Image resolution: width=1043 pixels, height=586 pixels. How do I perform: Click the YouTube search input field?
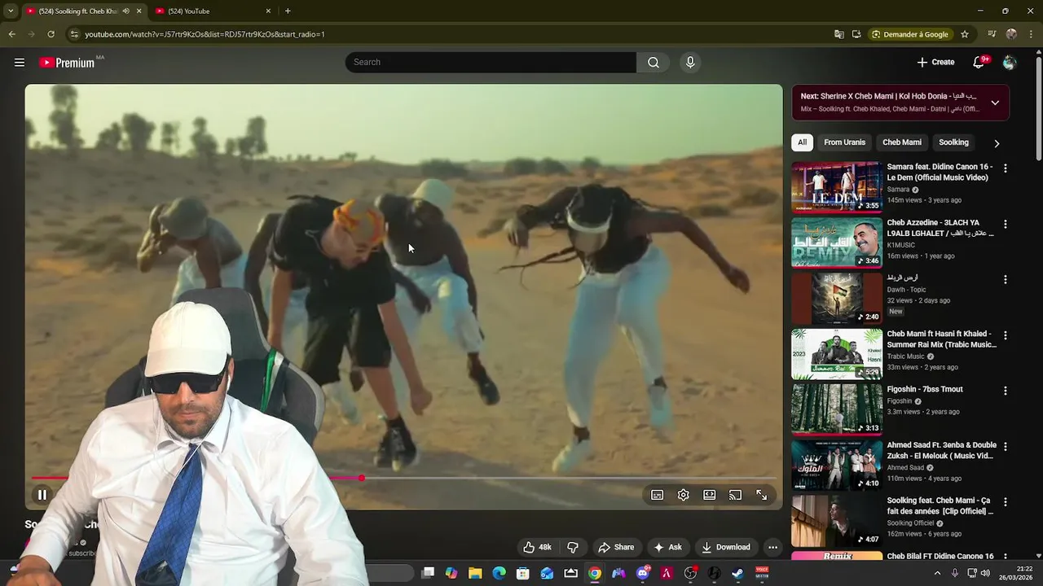coord(491,62)
